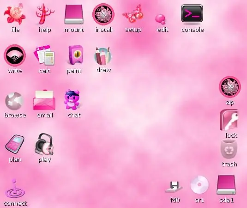Screen dimensions: 247x208
Task: Open the zip archive icon
Action: click(x=230, y=87)
